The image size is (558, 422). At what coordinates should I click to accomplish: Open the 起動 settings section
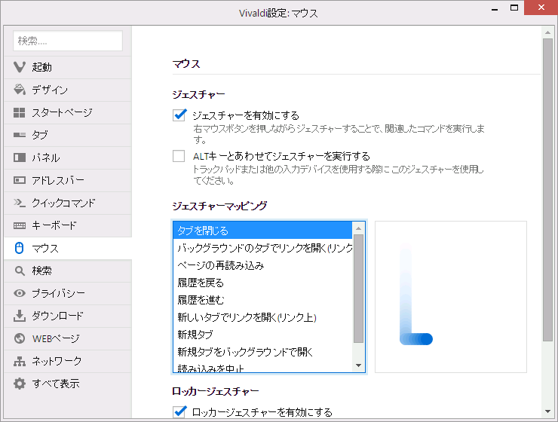coord(68,67)
